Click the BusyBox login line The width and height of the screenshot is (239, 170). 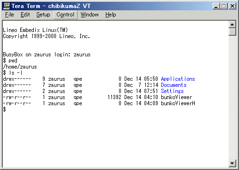coord(47,54)
